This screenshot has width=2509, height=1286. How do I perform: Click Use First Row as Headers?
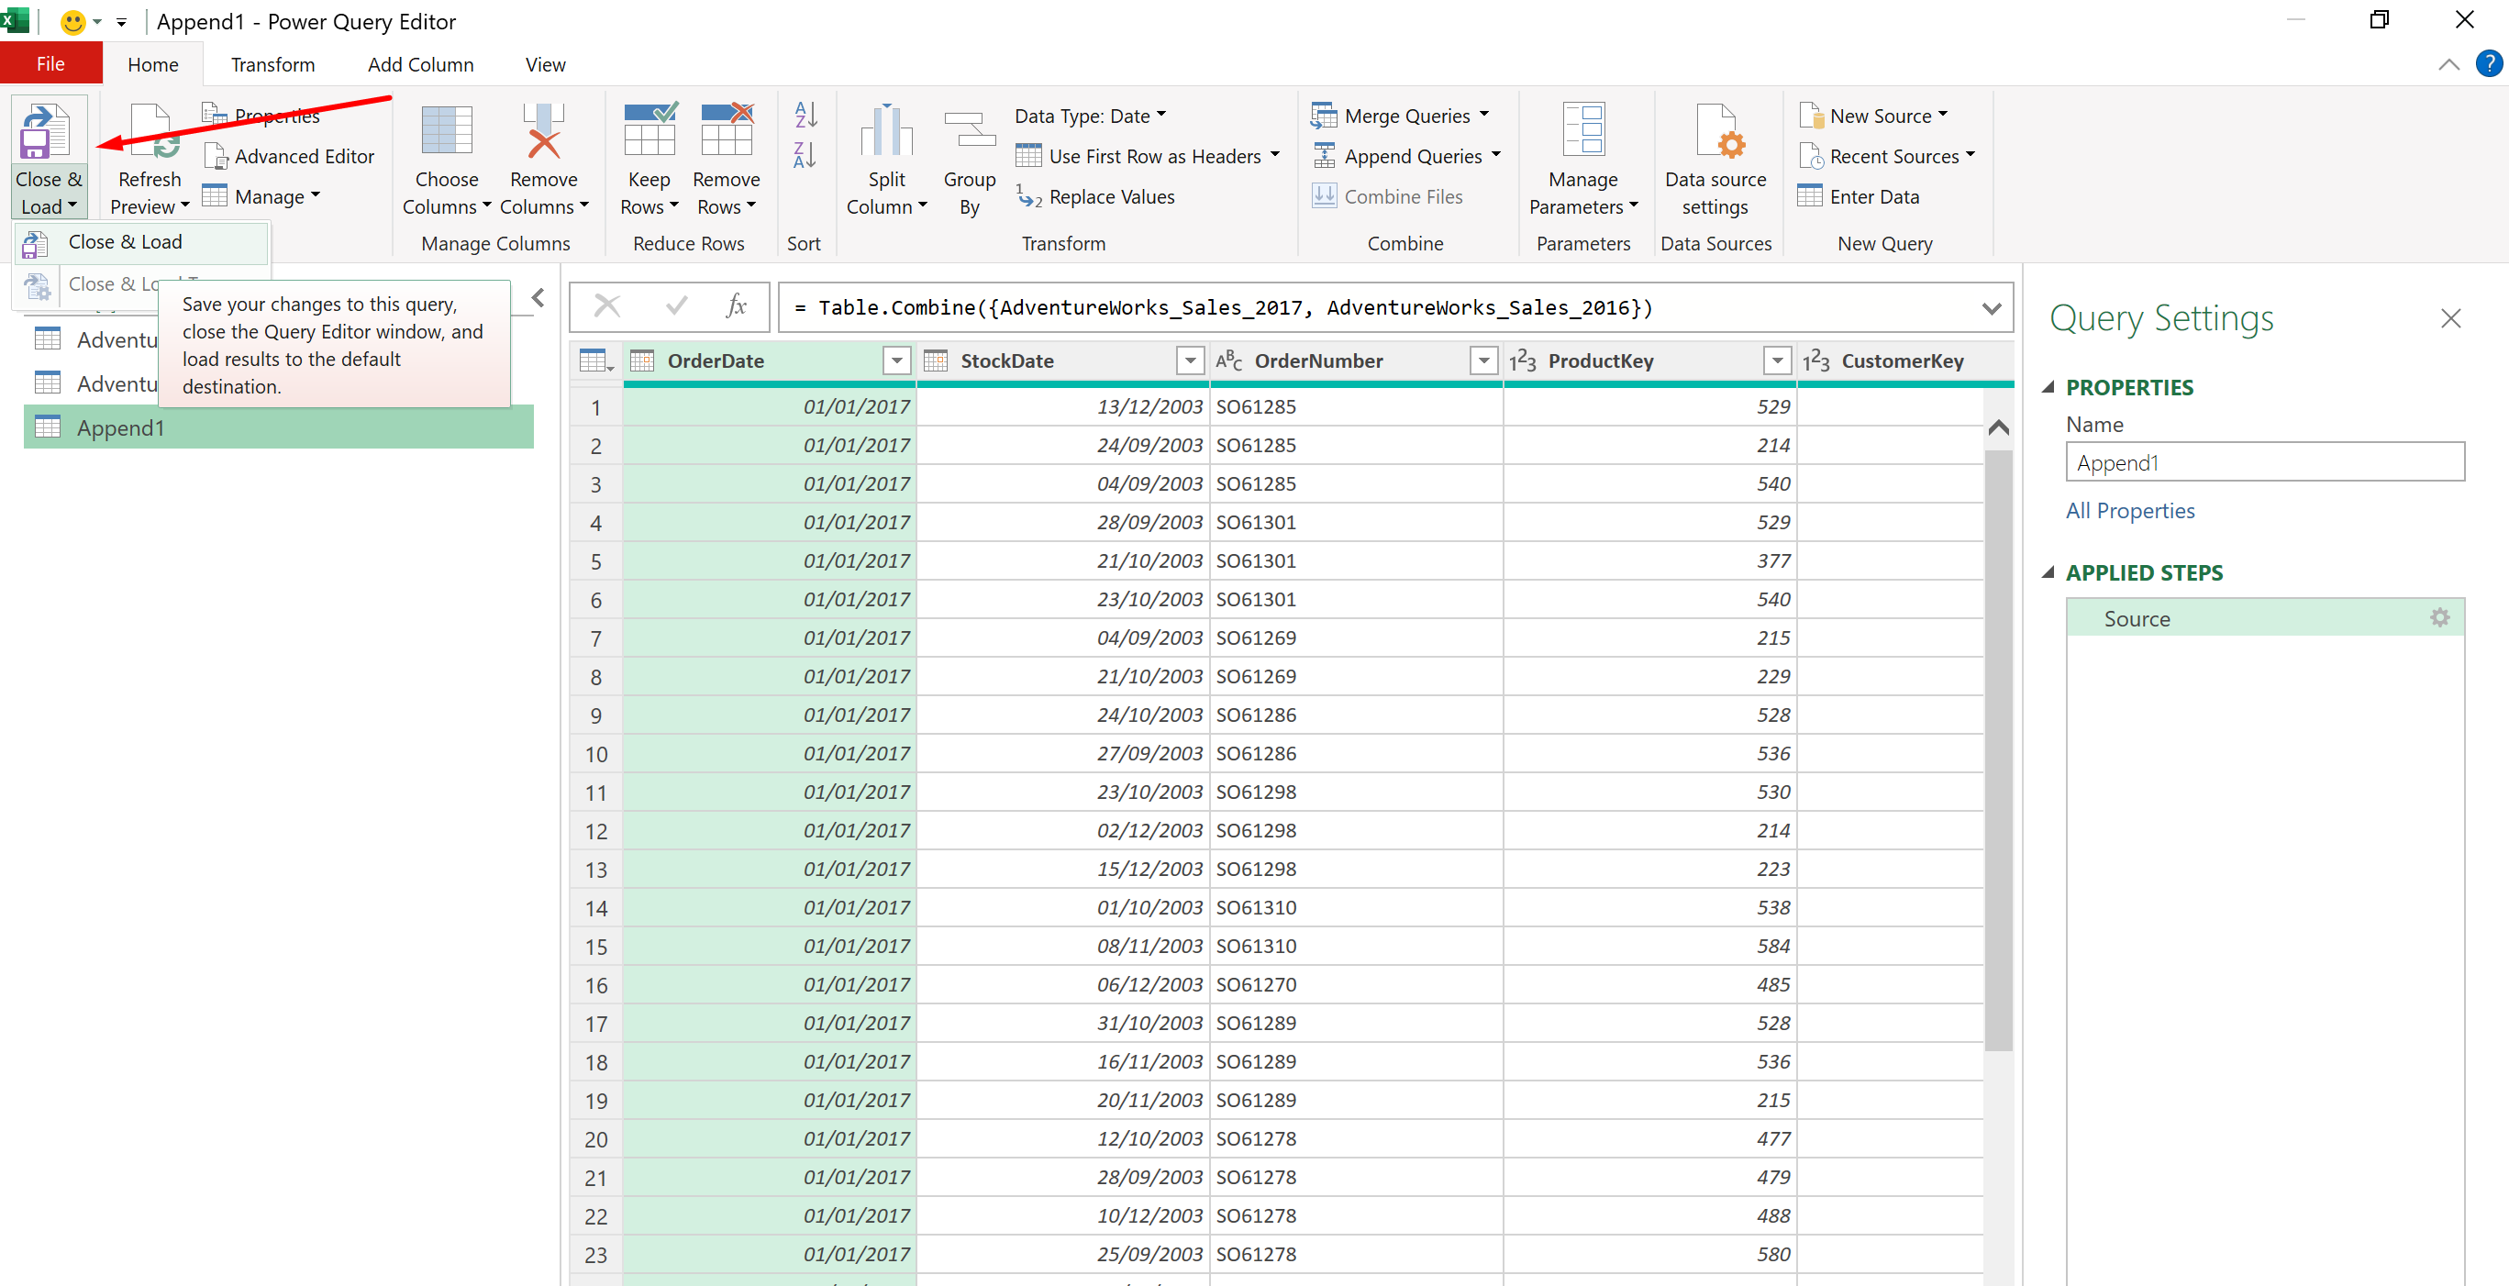(x=1147, y=157)
